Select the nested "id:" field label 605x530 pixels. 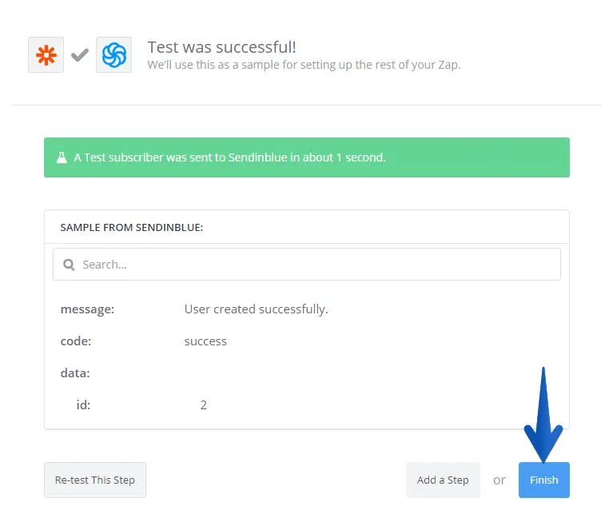83,405
